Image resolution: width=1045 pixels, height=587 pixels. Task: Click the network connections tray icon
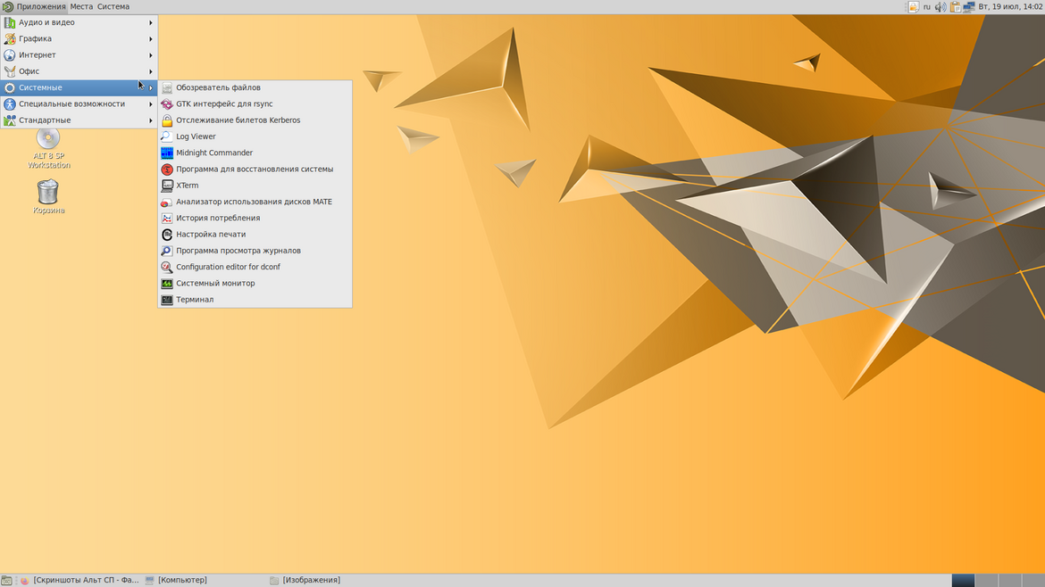pos(969,6)
